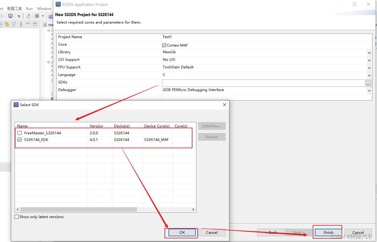
Task: Close the Select SDK dialog
Action: click(225, 105)
